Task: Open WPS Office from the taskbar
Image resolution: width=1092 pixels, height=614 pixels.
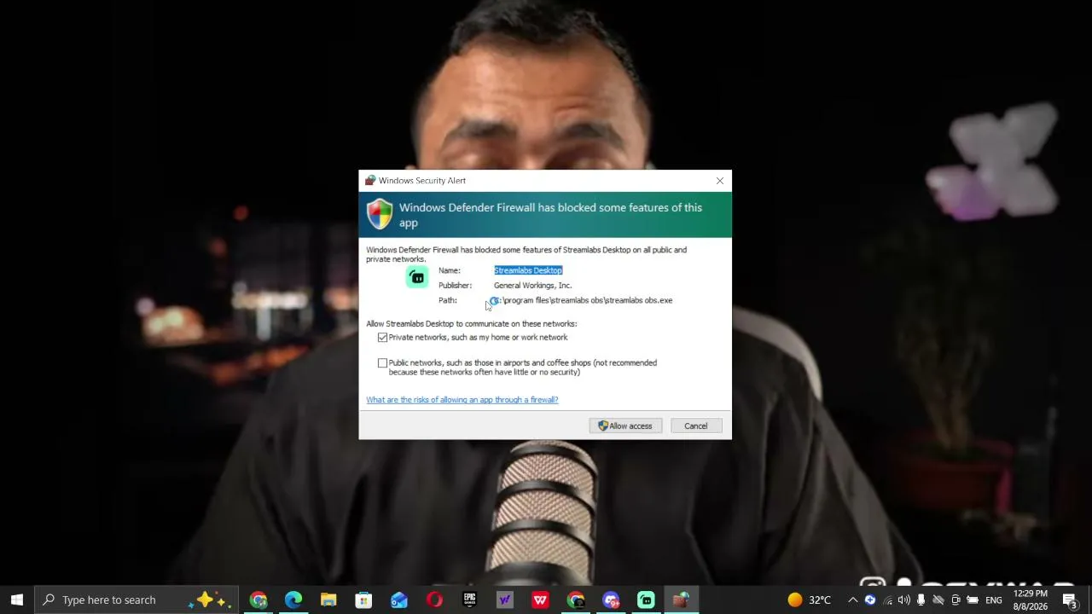Action: pos(540,600)
